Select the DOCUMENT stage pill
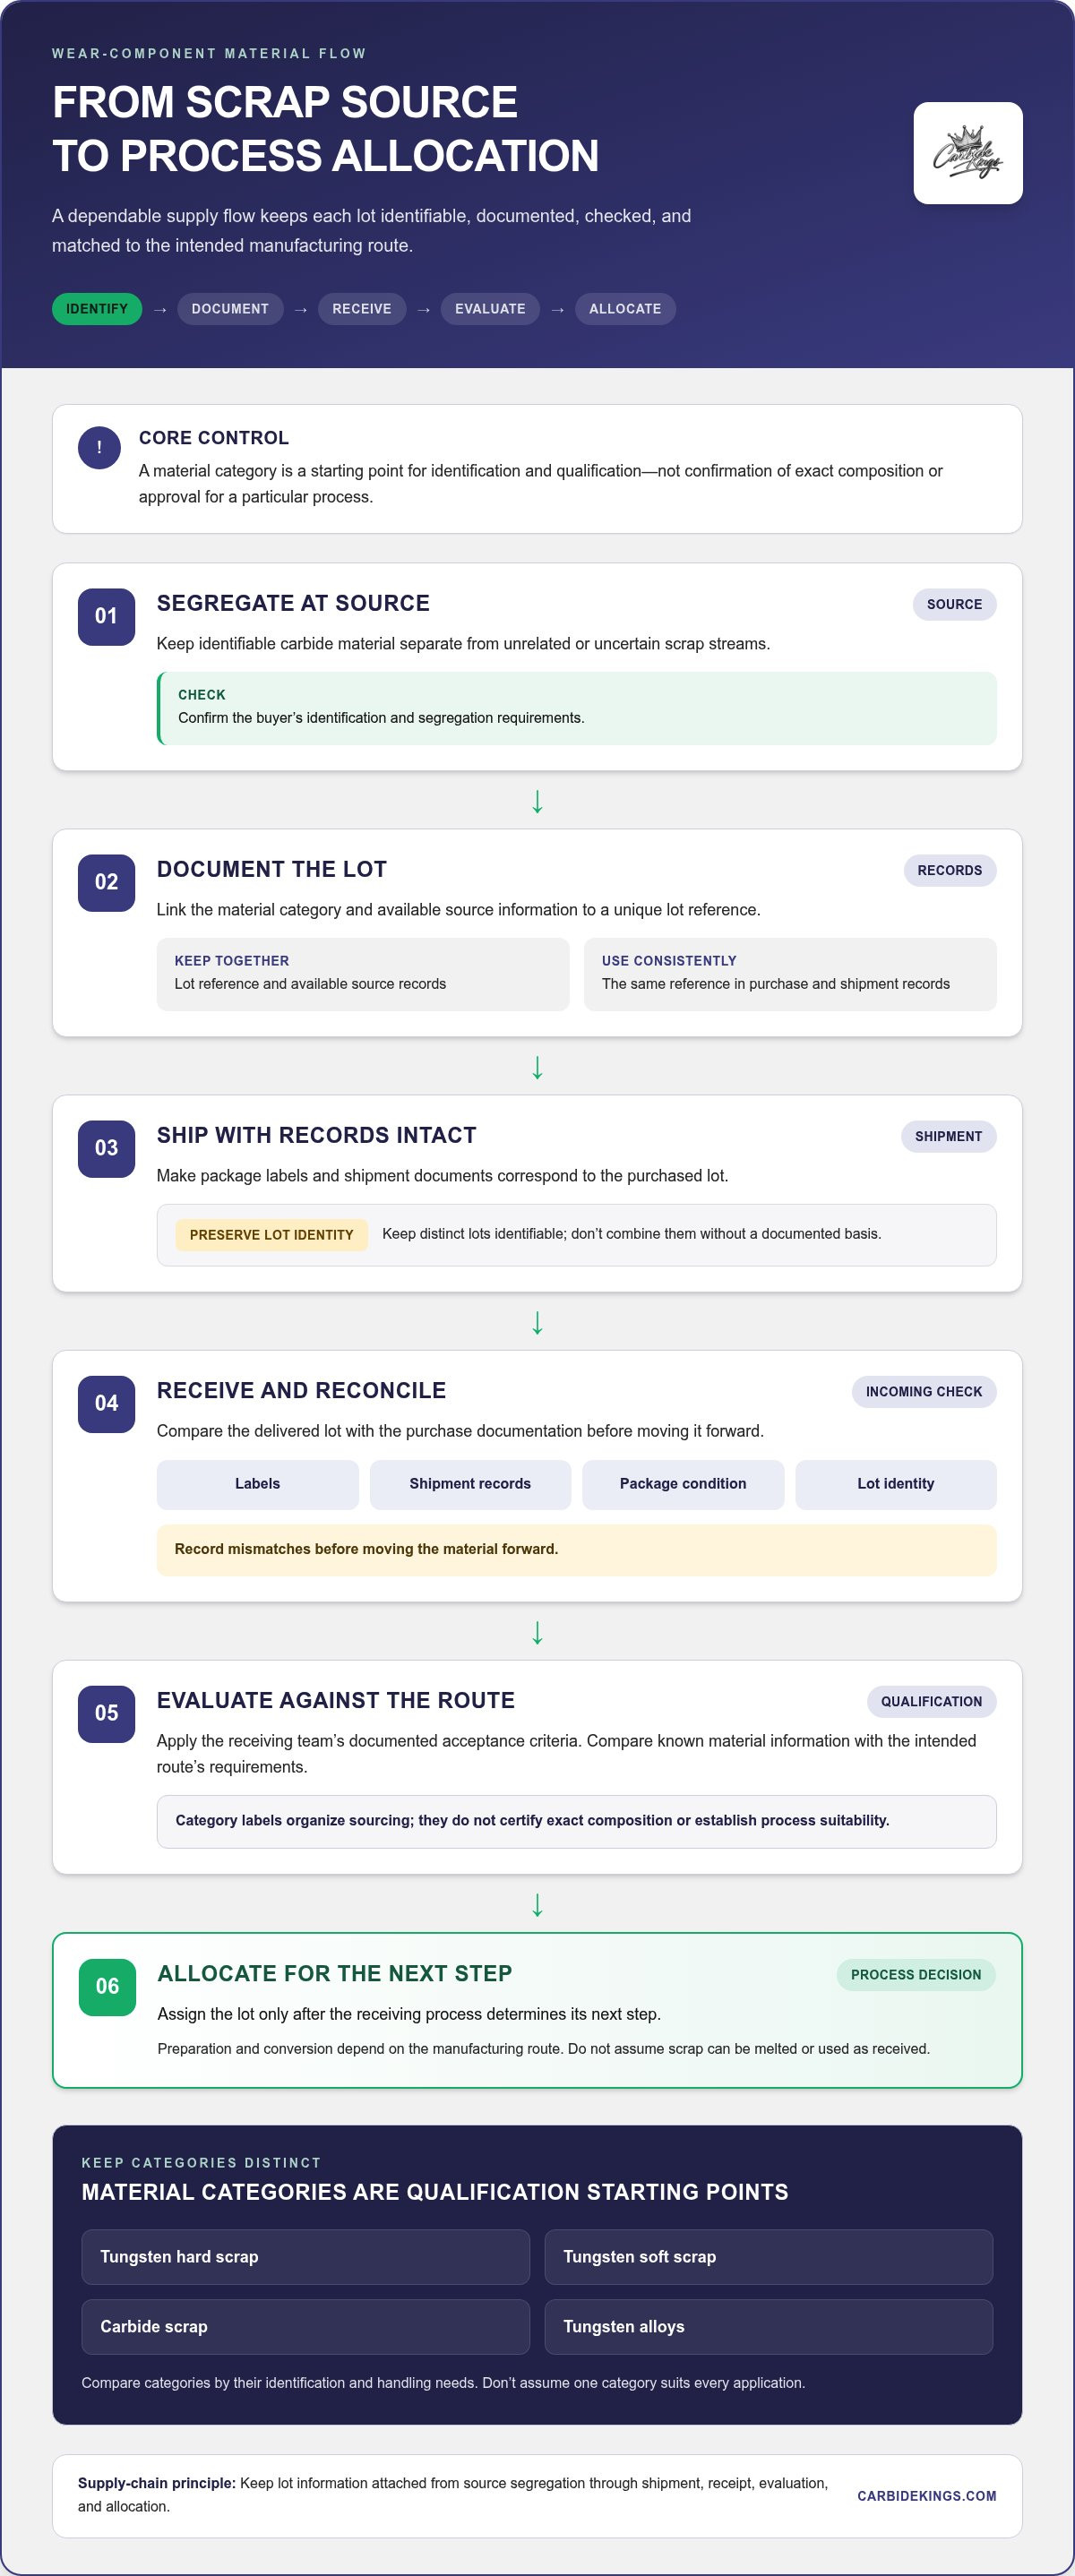 (230, 309)
